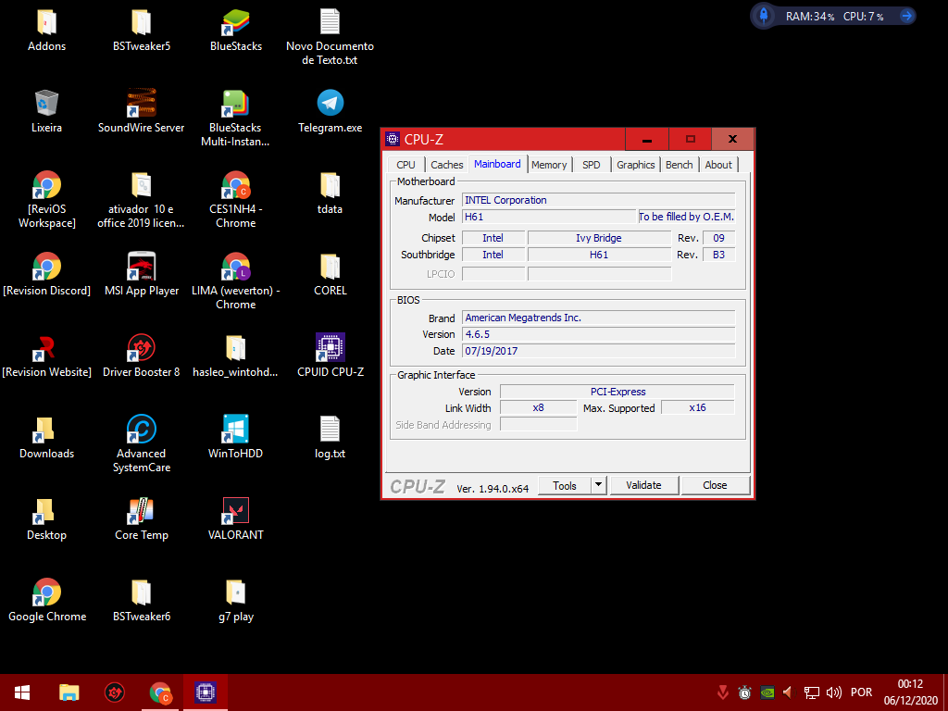Open the Windows Start menu
Screen dimensions: 948x711
click(x=22, y=692)
